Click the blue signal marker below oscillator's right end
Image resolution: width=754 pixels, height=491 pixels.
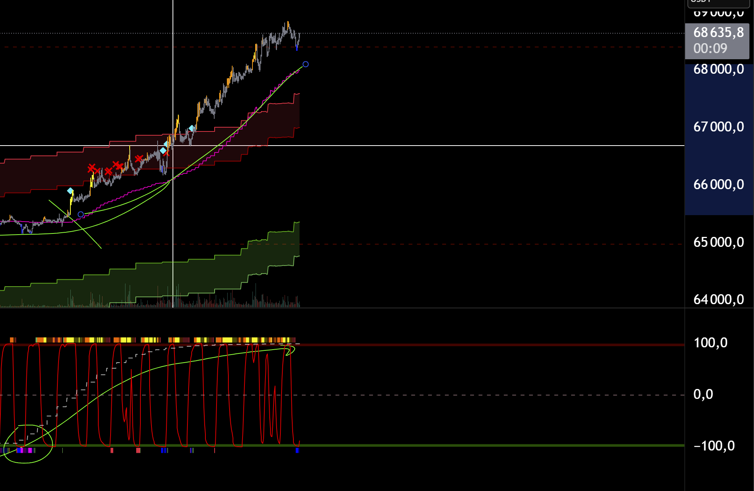(x=297, y=450)
